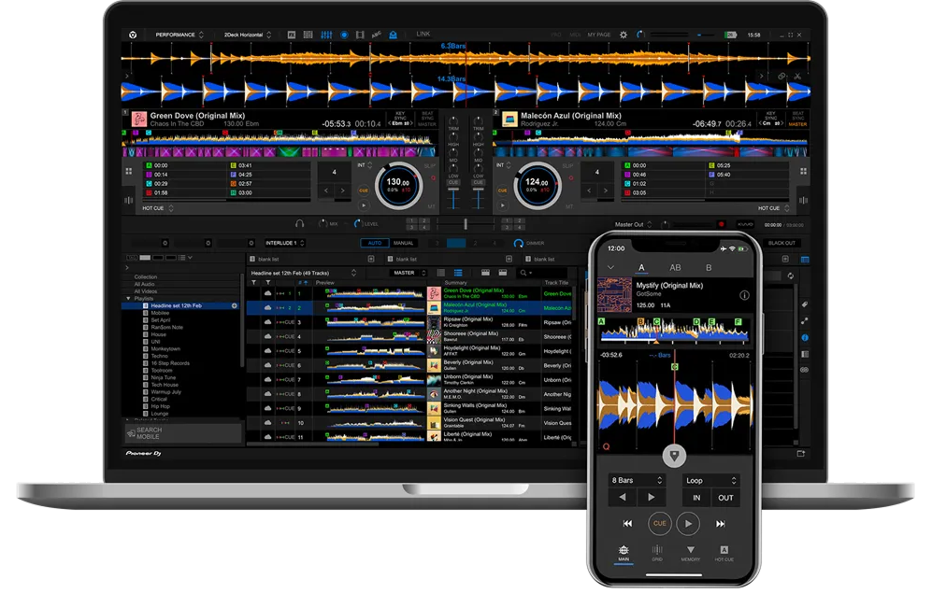Select Collection in the browser tree
Viewport: 932px width, 593px height.
[146, 277]
